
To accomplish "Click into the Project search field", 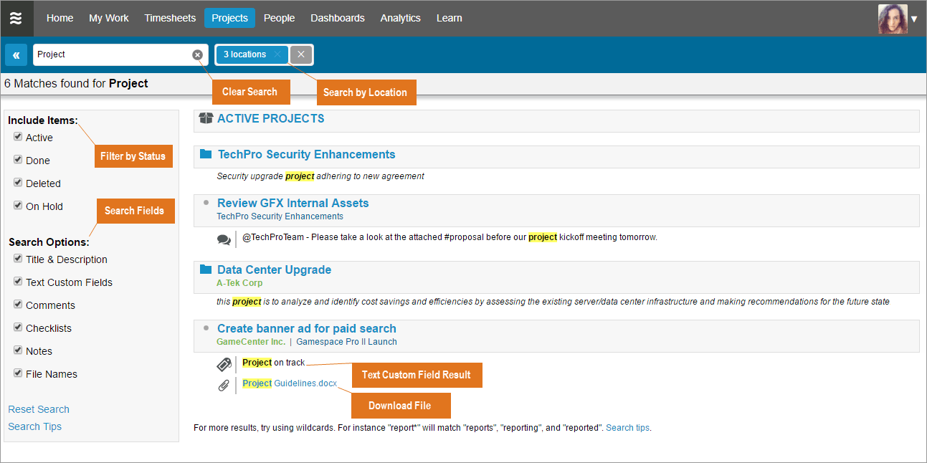I will click(x=111, y=54).
